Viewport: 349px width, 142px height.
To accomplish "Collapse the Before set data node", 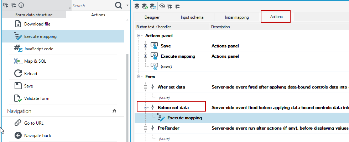I will click(x=146, y=108).
